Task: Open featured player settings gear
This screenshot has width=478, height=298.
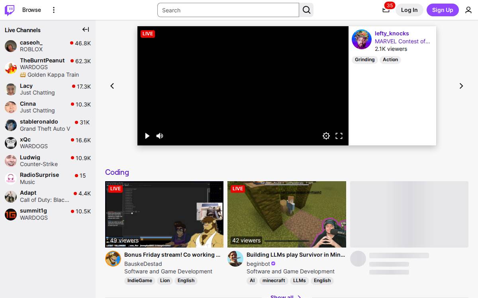Action: [x=326, y=136]
